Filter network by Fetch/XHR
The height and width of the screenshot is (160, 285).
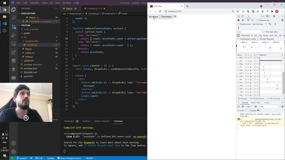tap(245, 36)
